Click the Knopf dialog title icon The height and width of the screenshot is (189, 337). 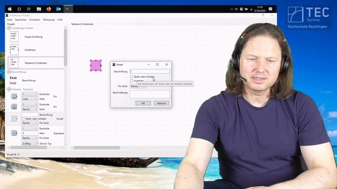tap(114, 65)
